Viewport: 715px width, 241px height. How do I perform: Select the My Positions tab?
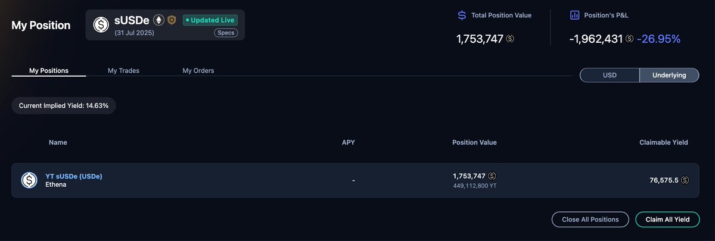coord(49,70)
